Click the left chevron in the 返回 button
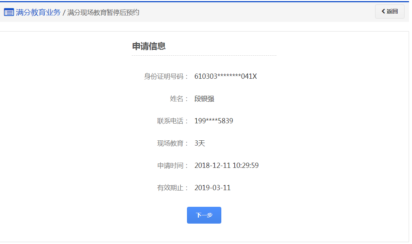This screenshot has width=412, height=244. click(383, 12)
